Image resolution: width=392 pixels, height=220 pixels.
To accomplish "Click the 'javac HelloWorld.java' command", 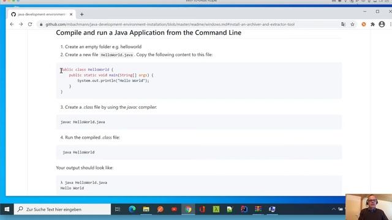I will [x=83, y=122].
